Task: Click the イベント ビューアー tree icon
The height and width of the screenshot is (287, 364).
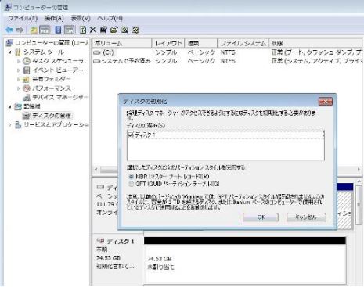Action: tap(27, 70)
